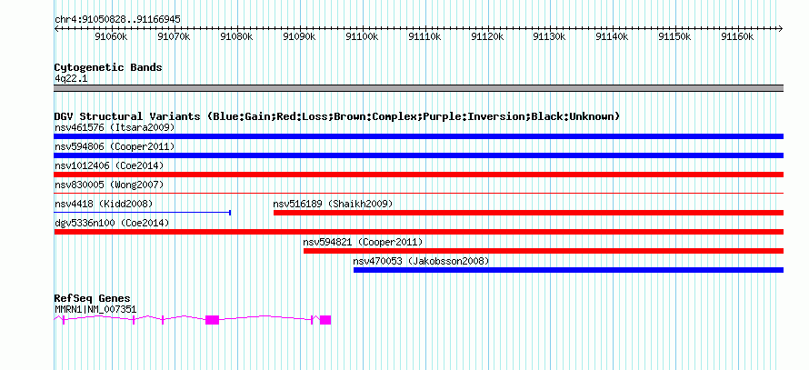Select the blue gain bar under nsv470053
This screenshot has height=370, width=809.
[x=568, y=270]
